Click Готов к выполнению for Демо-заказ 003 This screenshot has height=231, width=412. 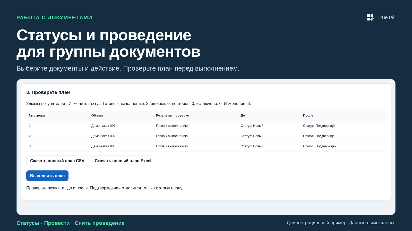click(x=172, y=146)
